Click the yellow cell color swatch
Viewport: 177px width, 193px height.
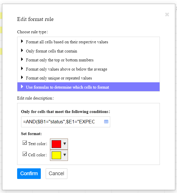(56, 155)
